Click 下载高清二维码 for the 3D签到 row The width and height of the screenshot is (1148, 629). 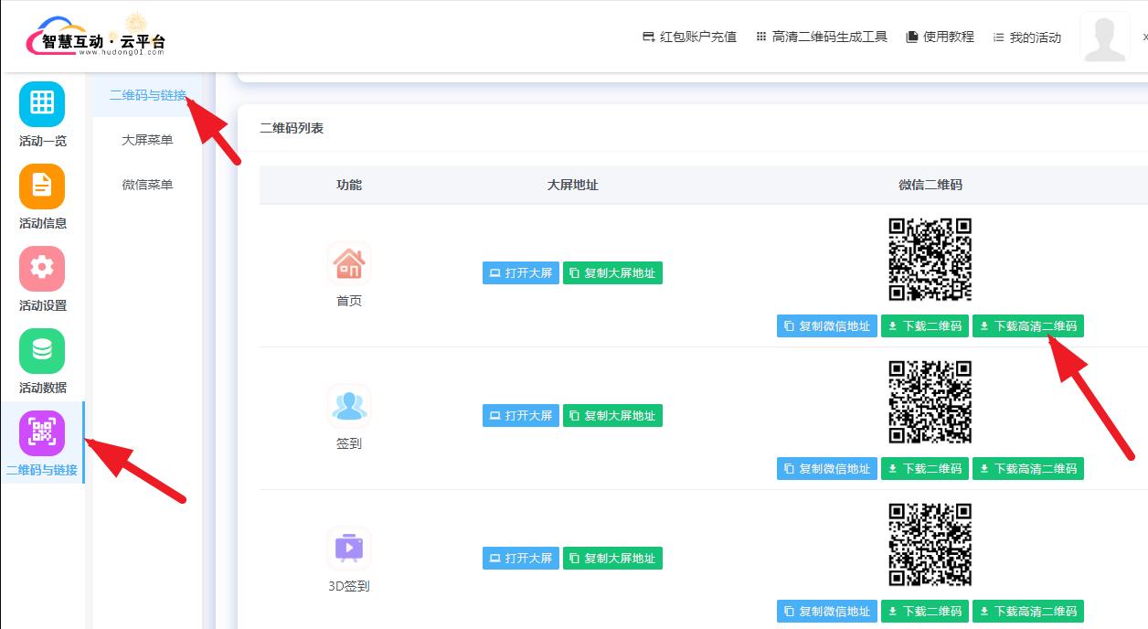(1028, 612)
